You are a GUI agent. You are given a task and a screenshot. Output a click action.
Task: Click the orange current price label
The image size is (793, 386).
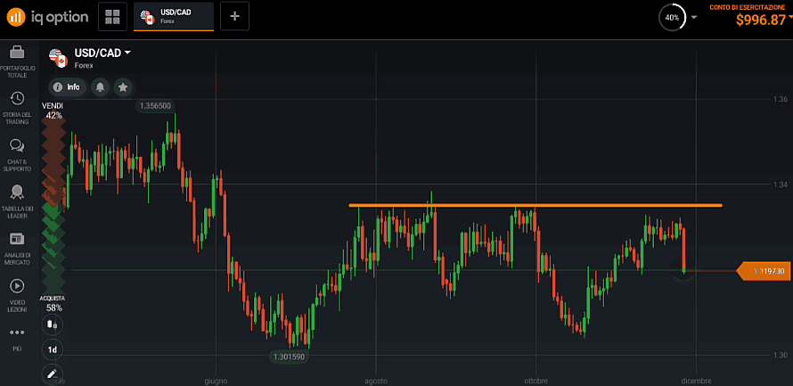(764, 271)
